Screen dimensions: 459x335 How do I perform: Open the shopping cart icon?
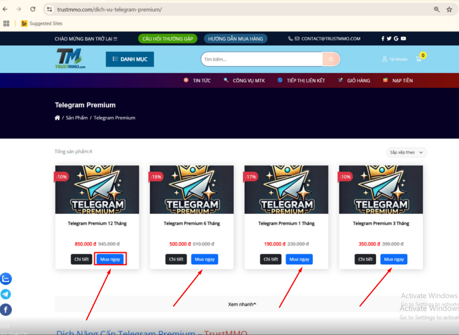[x=419, y=59]
